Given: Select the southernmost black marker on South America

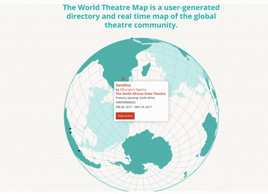Looking at the screenshot, I should point(79,150).
